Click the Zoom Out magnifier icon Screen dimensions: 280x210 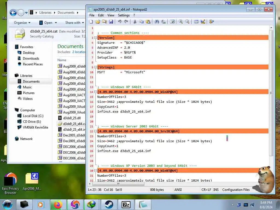pyautogui.click(x=187, y=22)
